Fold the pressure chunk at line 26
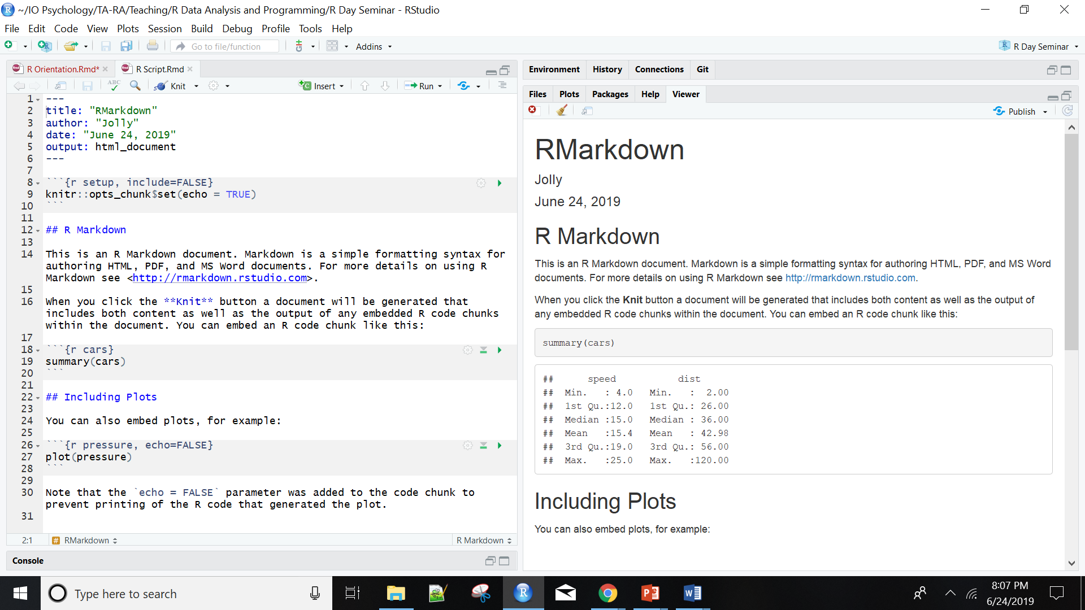 pyautogui.click(x=38, y=446)
